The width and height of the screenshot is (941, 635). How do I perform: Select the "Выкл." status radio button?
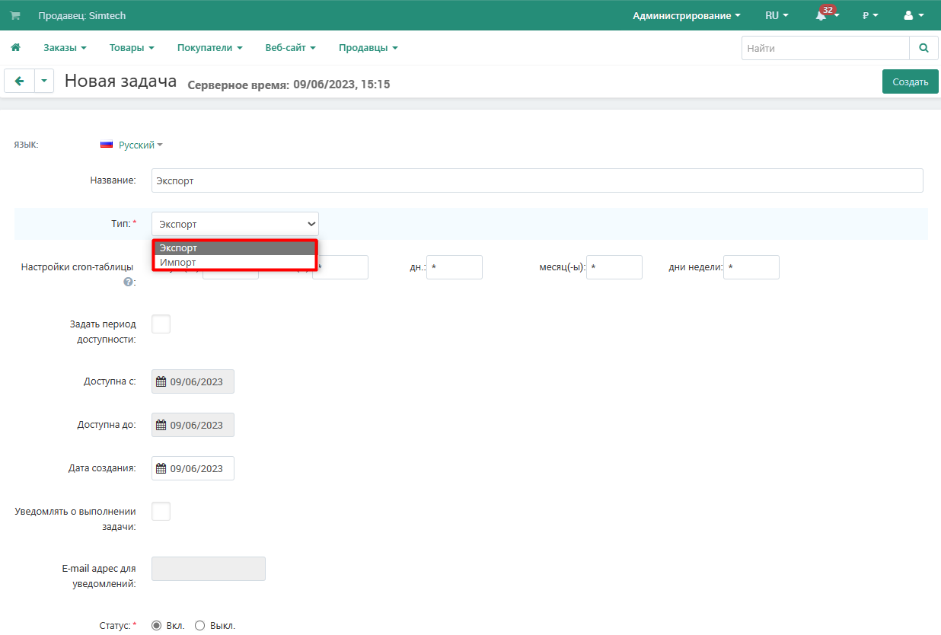[200, 626]
